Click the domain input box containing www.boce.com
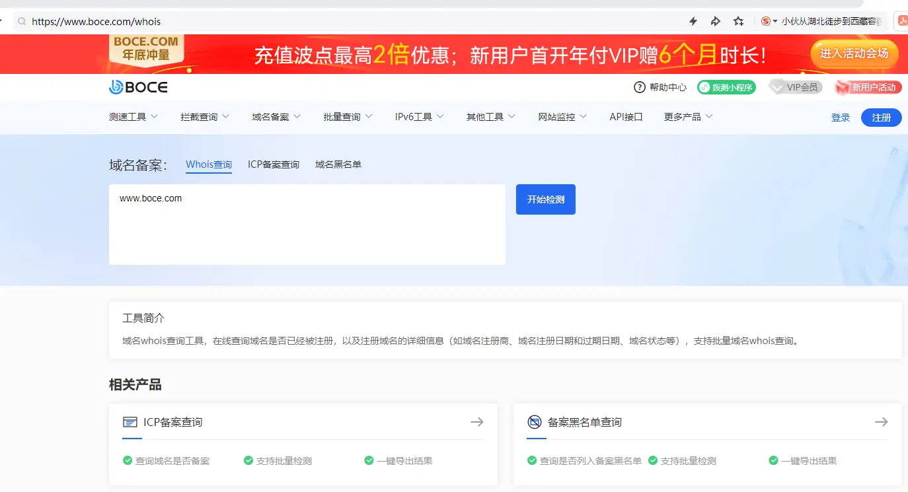The height and width of the screenshot is (492, 908). coord(307,225)
